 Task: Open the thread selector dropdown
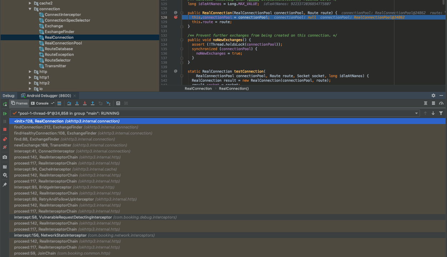point(416,113)
